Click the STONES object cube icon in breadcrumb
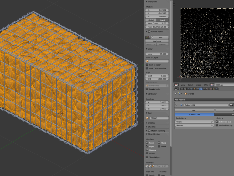 (186, 94)
